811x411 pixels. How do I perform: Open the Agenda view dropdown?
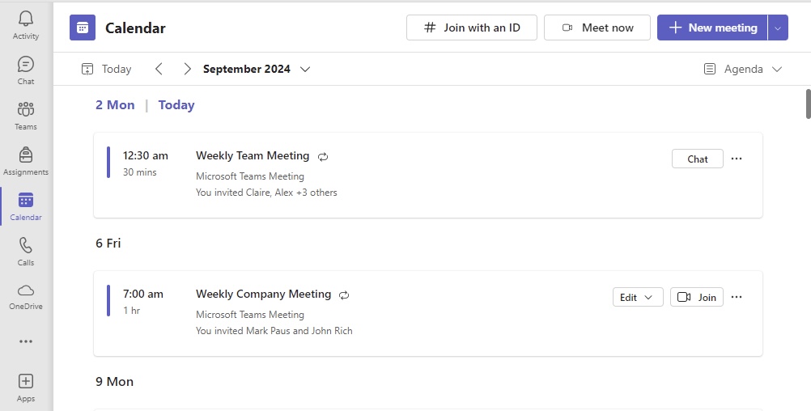743,69
